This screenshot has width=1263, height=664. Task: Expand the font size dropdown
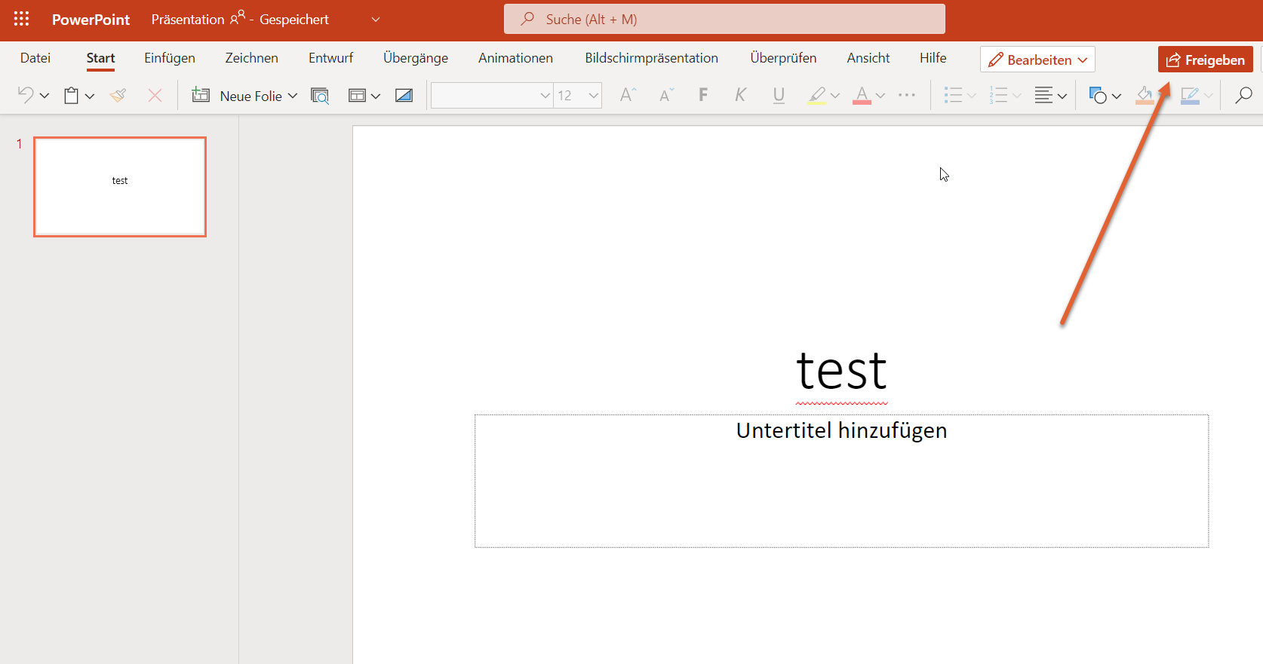click(593, 96)
